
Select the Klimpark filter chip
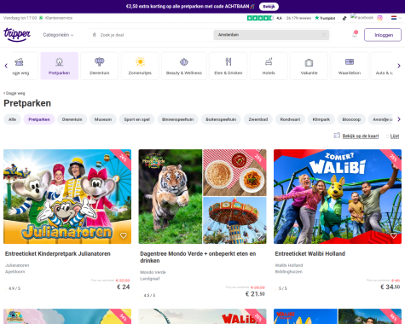click(321, 119)
